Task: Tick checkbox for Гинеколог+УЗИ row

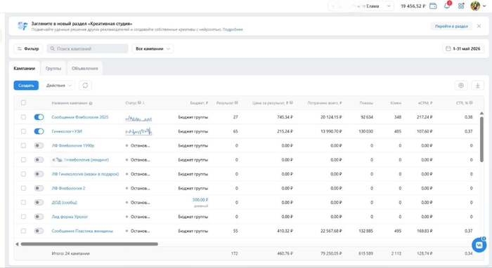Action: [23, 131]
